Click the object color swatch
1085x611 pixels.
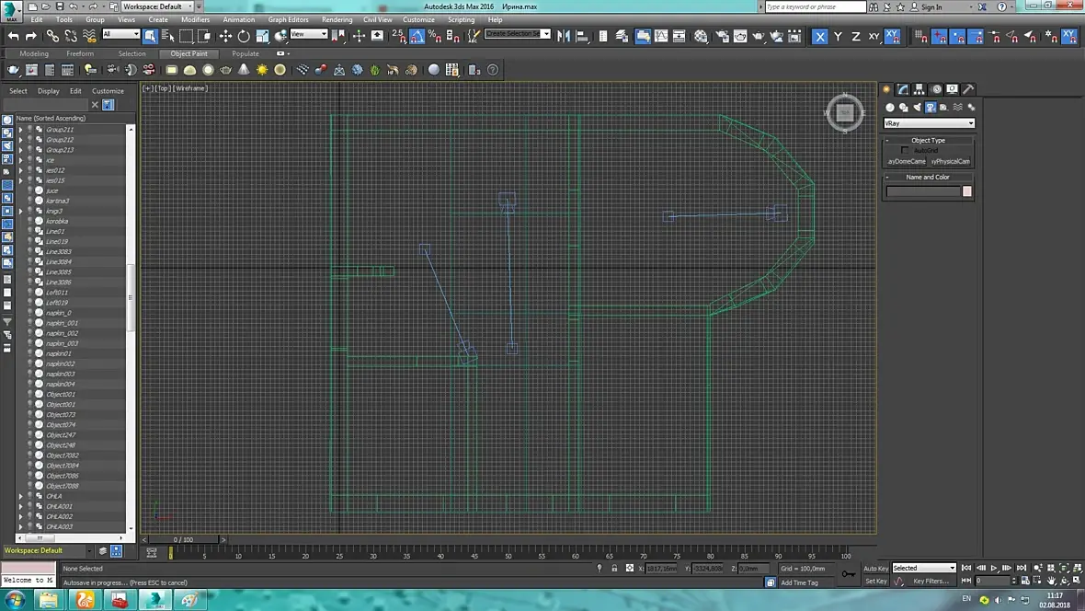tap(966, 191)
